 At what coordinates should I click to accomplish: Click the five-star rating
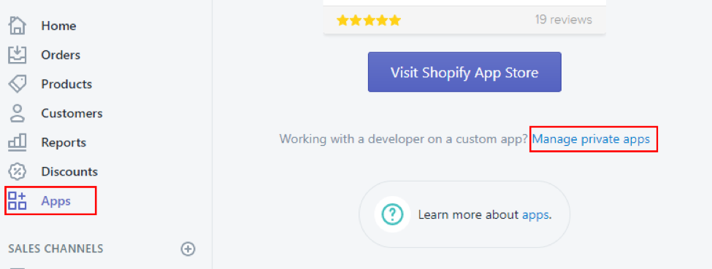[x=369, y=20]
